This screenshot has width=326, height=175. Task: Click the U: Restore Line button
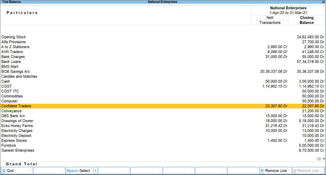click(x=306, y=171)
